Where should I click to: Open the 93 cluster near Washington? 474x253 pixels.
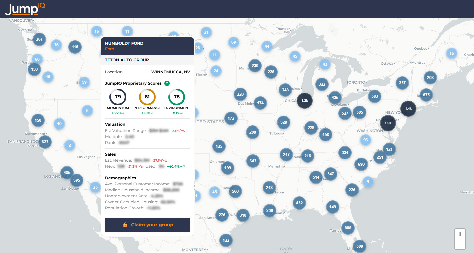pos(366,140)
